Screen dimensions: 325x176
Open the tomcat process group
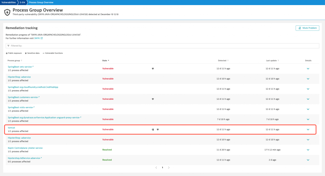(x=11, y=128)
